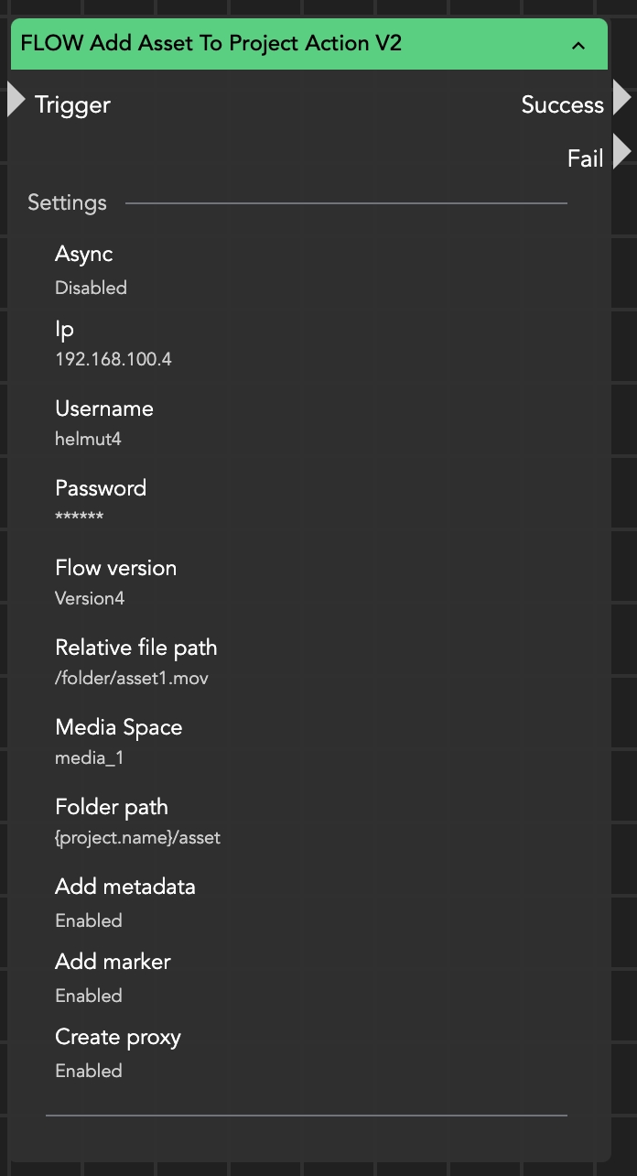Click the Fail label text
The width and height of the screenshot is (637, 1176).
click(585, 158)
